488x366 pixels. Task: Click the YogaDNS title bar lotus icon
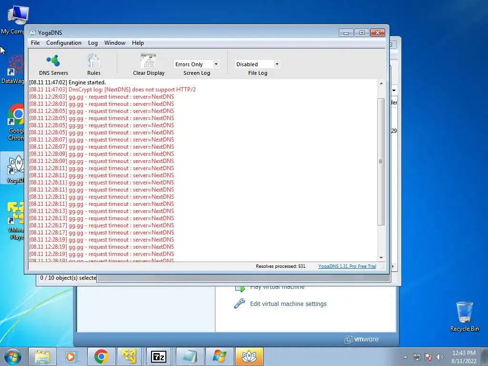[x=32, y=33]
